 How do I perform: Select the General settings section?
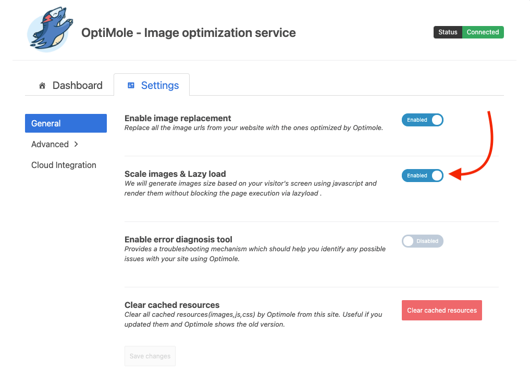pyautogui.click(x=66, y=123)
